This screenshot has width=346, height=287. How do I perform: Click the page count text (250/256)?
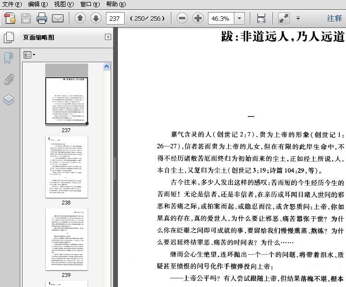(x=147, y=18)
